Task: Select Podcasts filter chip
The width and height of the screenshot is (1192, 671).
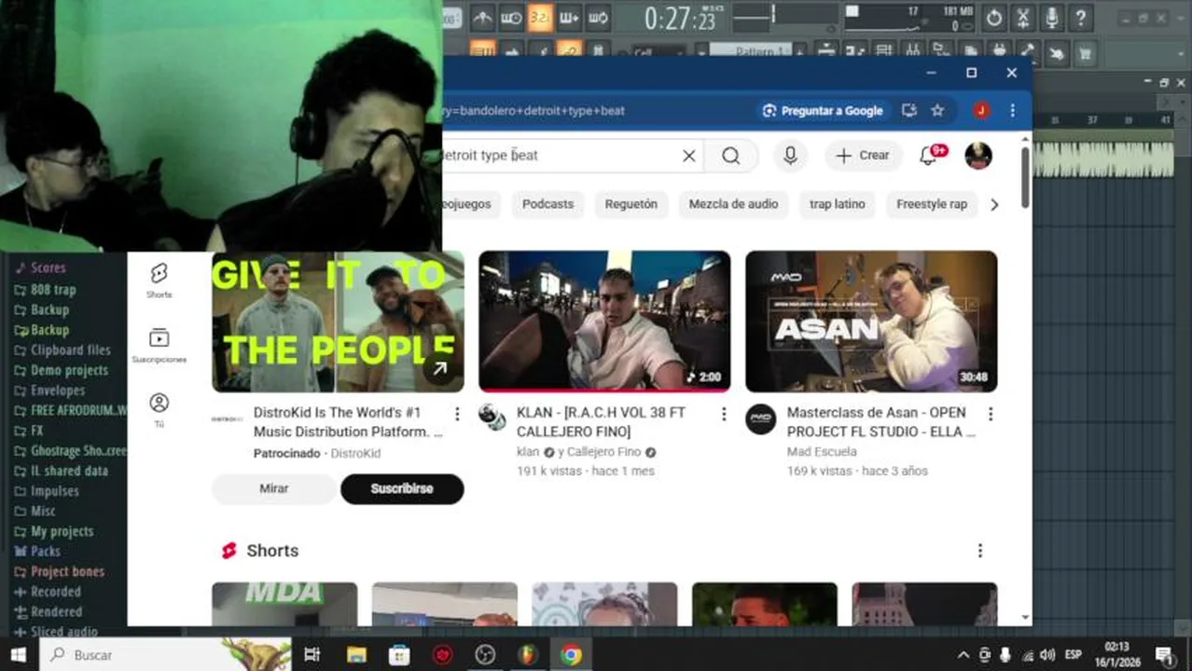Action: tap(547, 204)
